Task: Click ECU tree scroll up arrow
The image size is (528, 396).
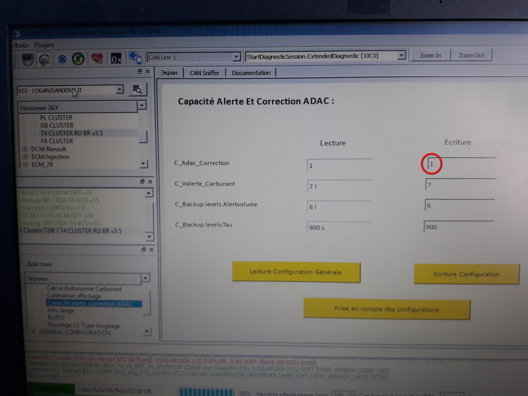Action: coord(142,105)
